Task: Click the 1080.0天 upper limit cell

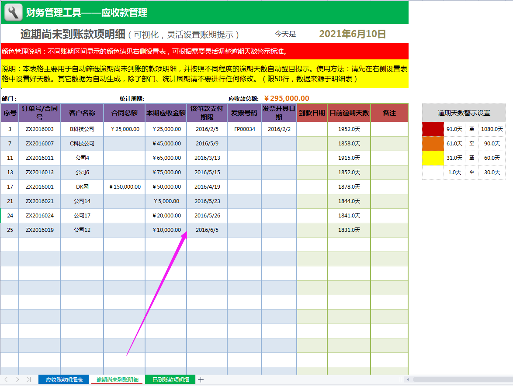Action: (493, 128)
